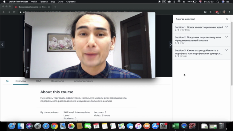Screen dimensions: 233x131
Task: Open Calendar from the Dock
Action: coord(96,126)
